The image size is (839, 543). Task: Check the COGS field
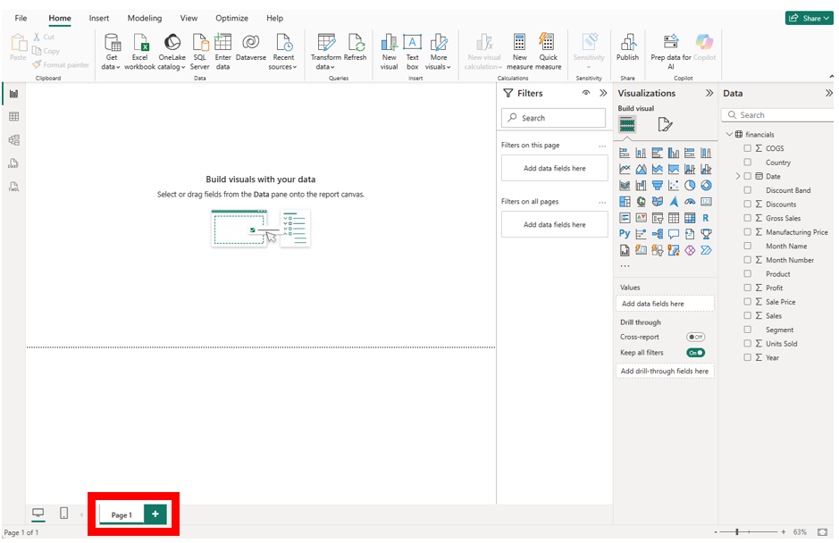click(x=748, y=148)
